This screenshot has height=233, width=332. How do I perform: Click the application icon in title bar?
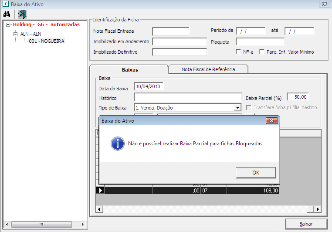pyautogui.click(x=5, y=4)
